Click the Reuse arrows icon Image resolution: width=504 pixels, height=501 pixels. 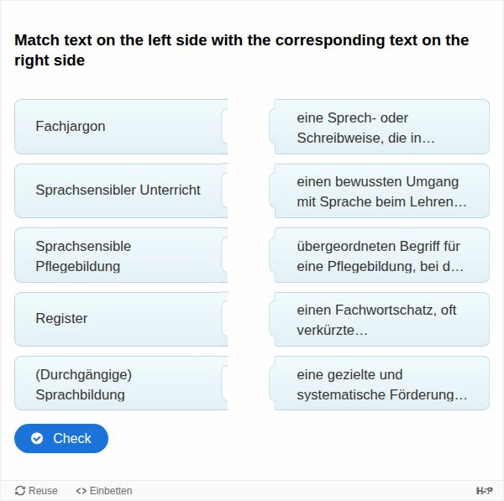coord(21,491)
